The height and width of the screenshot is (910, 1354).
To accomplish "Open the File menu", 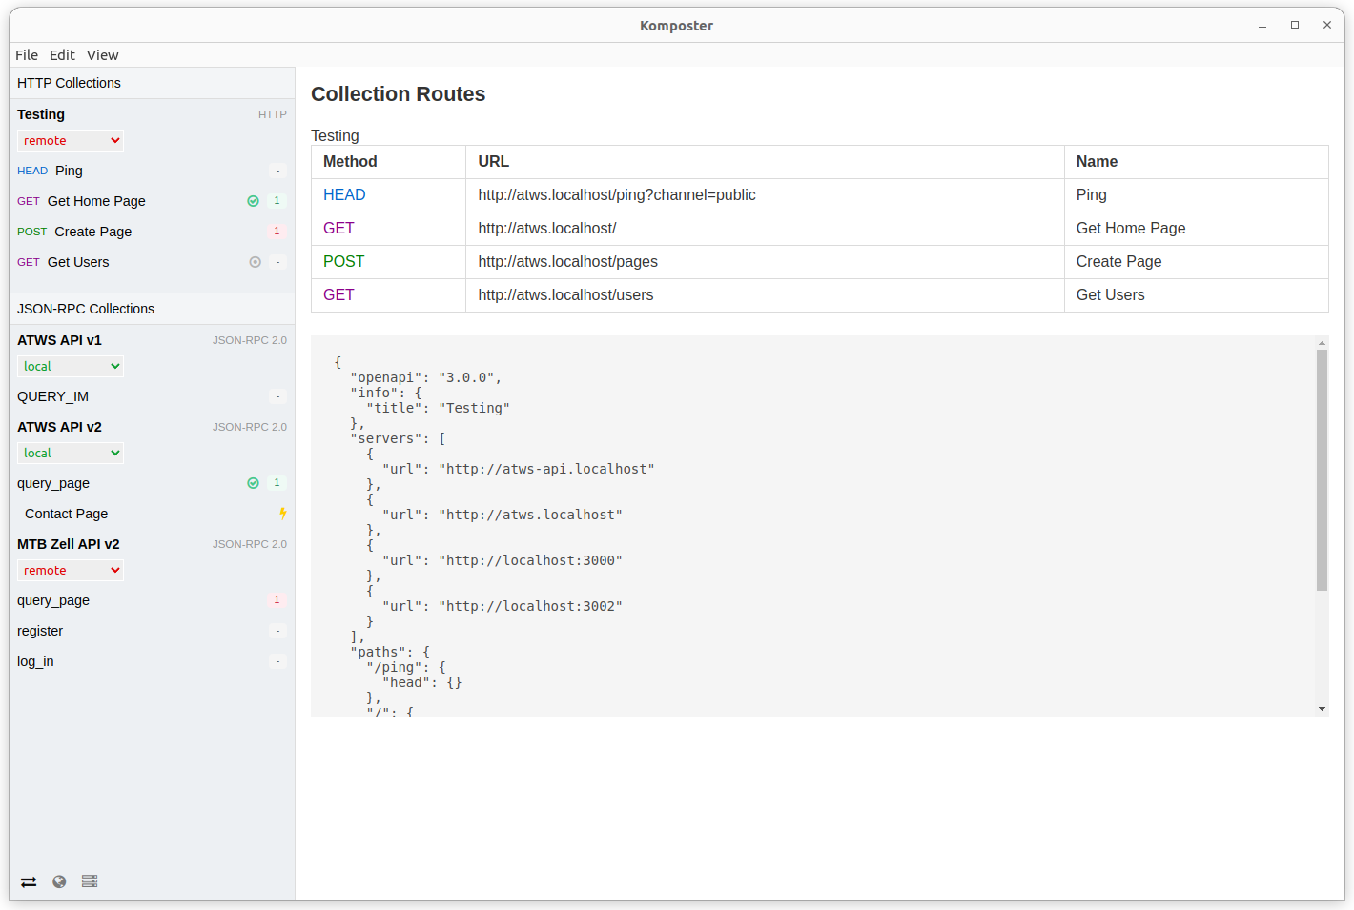I will click(x=27, y=55).
